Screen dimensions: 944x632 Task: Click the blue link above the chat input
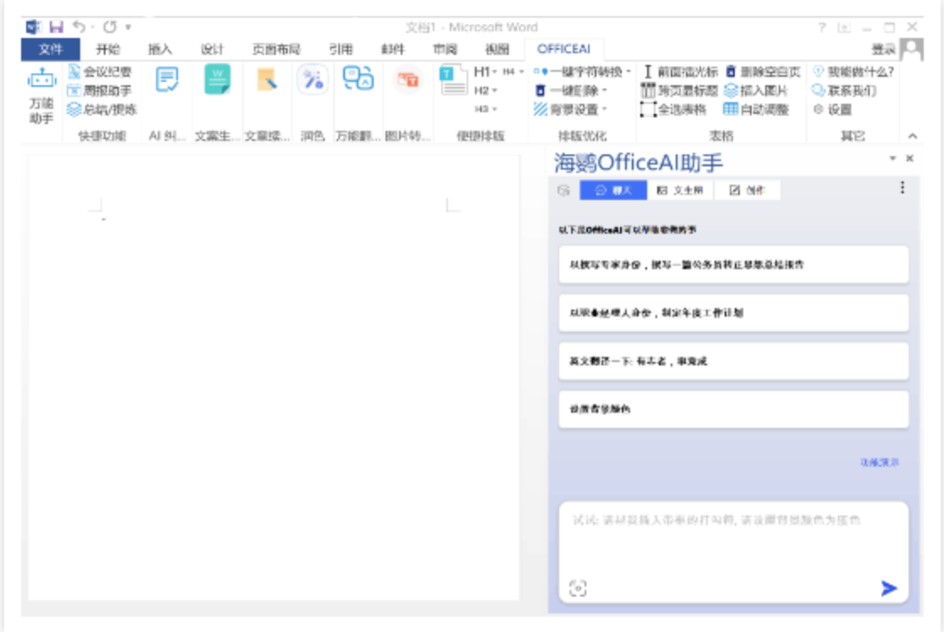pyautogui.click(x=879, y=462)
